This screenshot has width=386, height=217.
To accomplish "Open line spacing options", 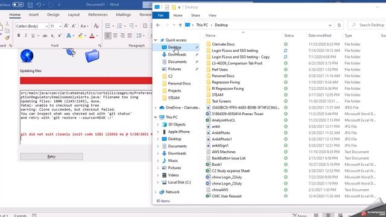I will point(141,36).
